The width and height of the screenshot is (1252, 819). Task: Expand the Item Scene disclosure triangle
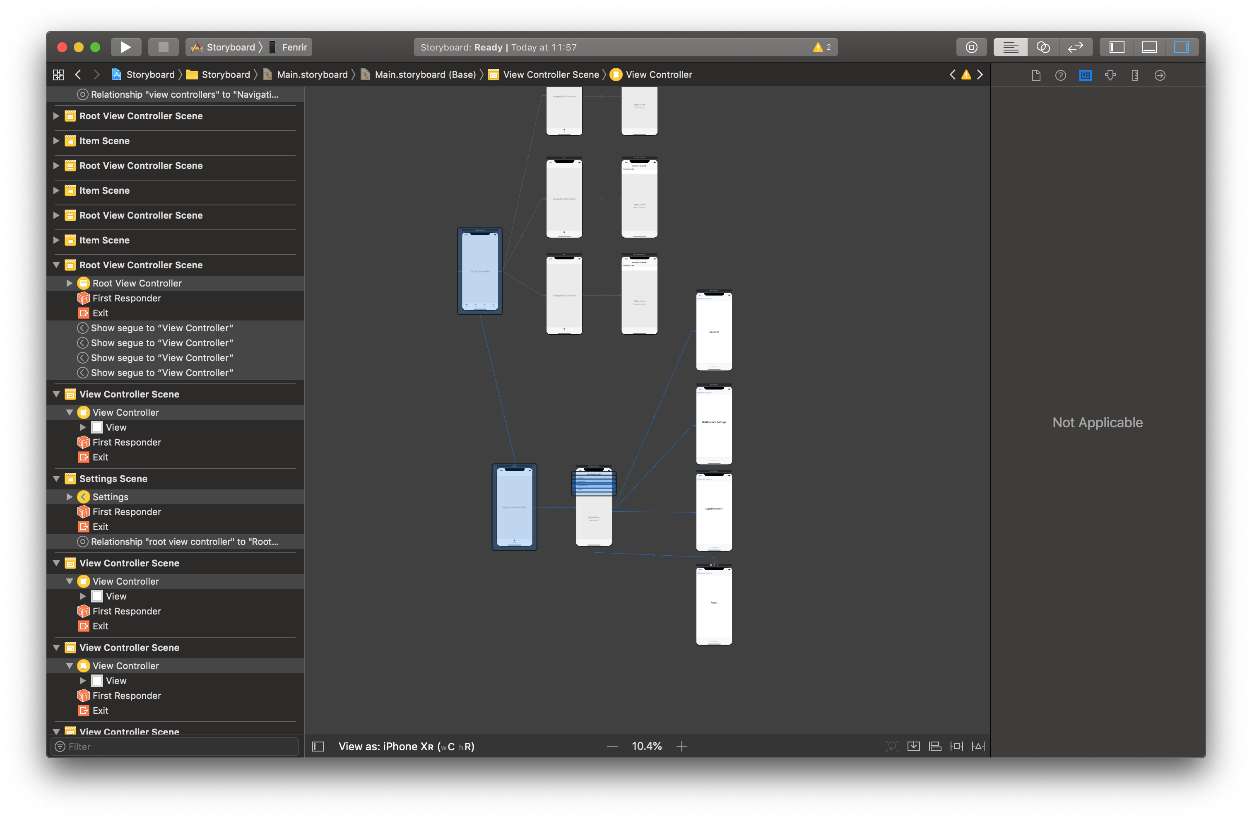(x=56, y=140)
